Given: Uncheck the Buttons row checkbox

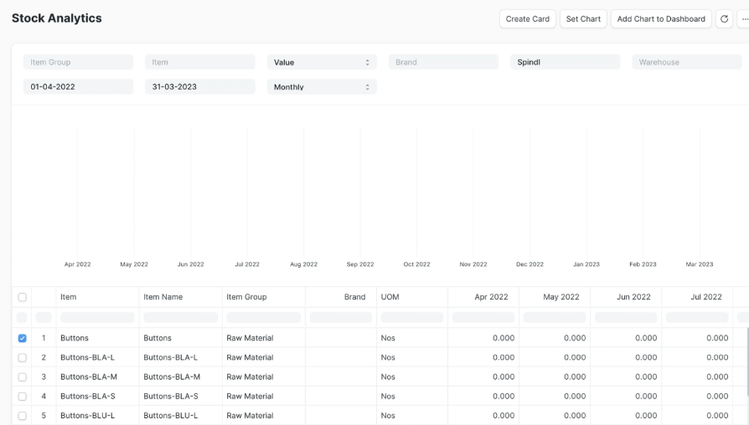Looking at the screenshot, I should pos(23,338).
